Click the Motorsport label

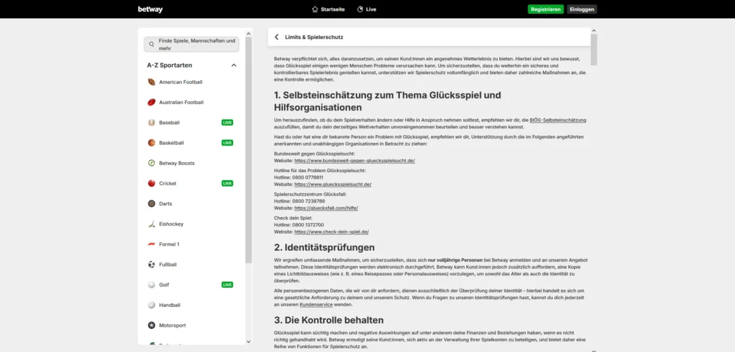pos(173,326)
